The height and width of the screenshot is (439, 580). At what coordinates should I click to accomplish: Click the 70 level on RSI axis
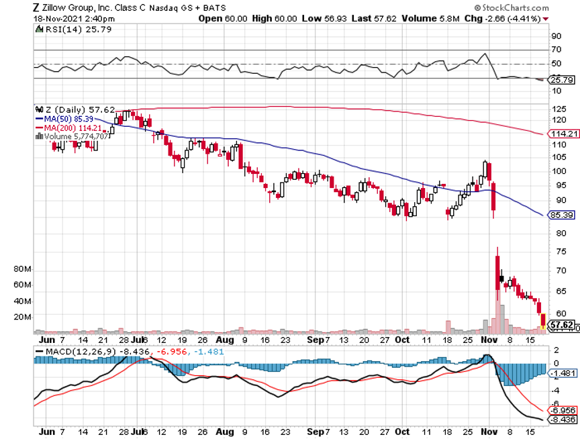click(557, 50)
